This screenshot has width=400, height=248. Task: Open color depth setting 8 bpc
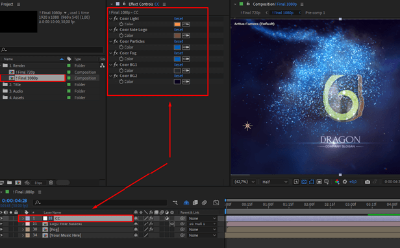pyautogui.click(x=38, y=183)
